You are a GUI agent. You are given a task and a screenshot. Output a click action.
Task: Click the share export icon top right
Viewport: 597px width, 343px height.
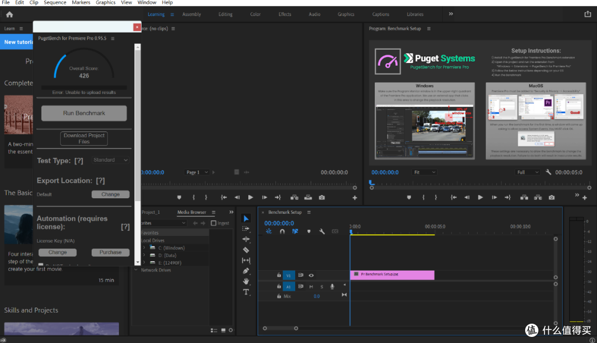tap(588, 14)
